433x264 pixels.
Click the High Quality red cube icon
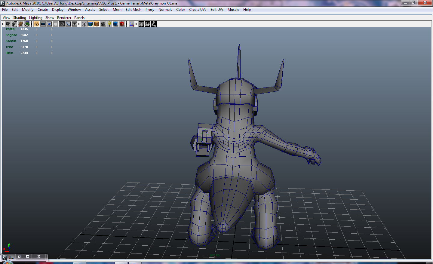[122, 24]
